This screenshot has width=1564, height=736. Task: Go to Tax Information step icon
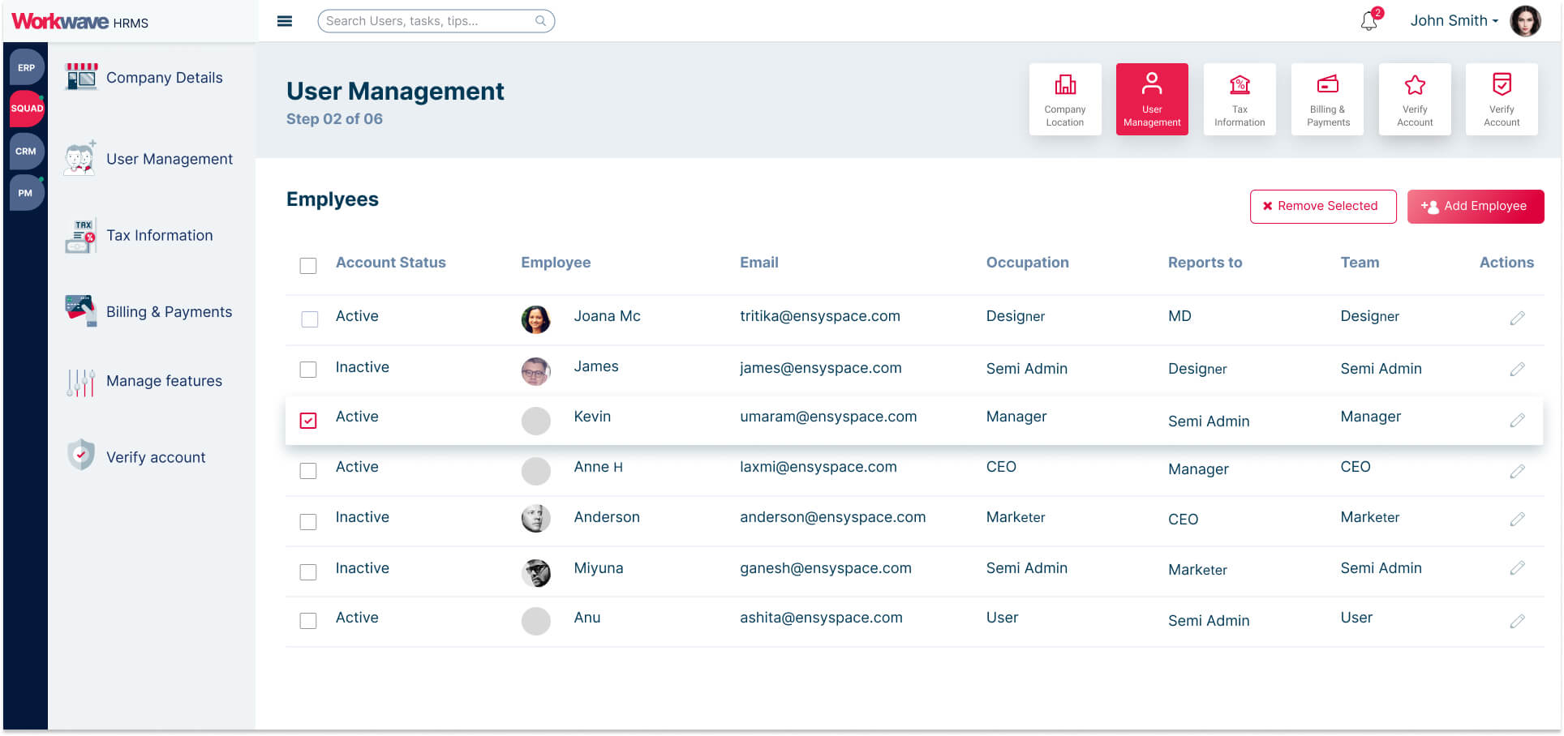point(1239,100)
